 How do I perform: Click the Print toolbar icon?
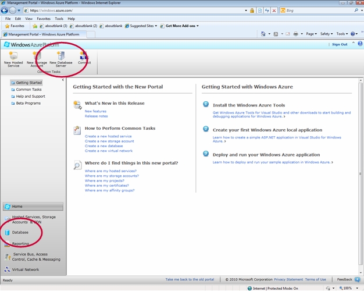pos(295,34)
